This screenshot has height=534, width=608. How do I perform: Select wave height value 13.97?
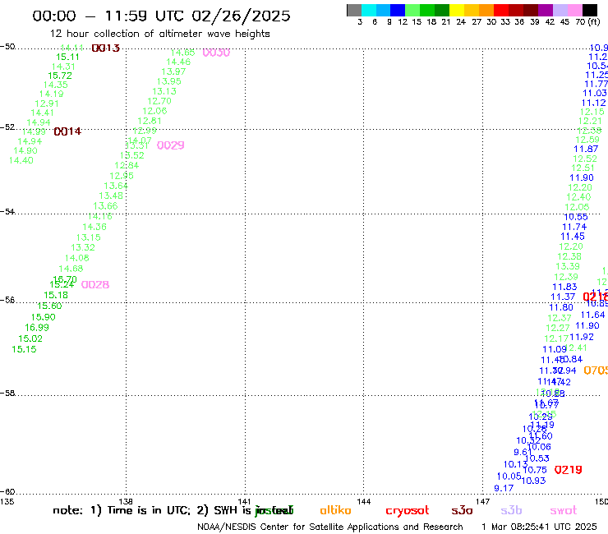point(173,71)
